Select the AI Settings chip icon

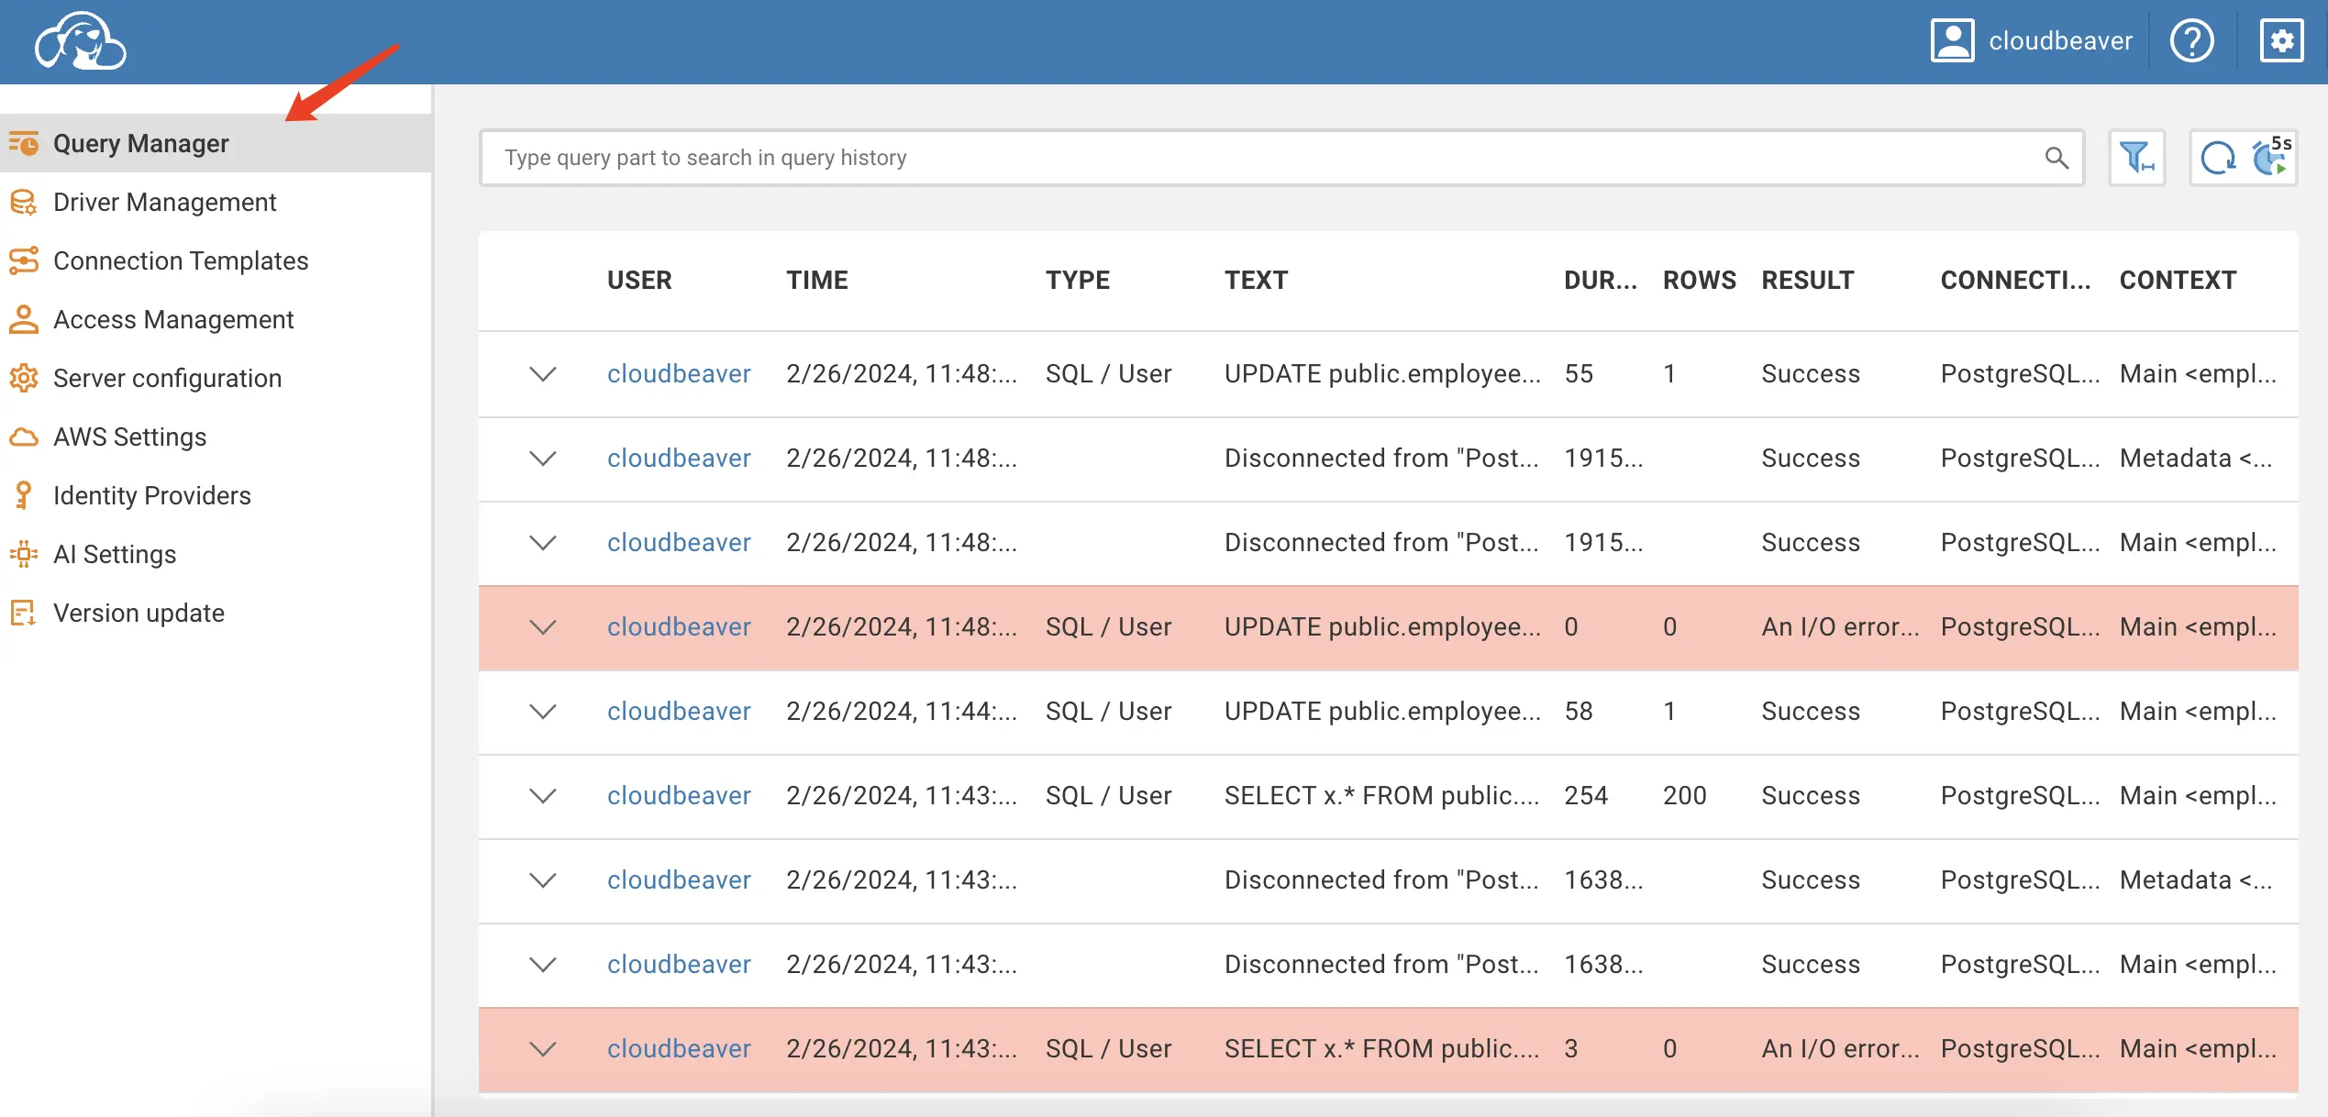23,554
